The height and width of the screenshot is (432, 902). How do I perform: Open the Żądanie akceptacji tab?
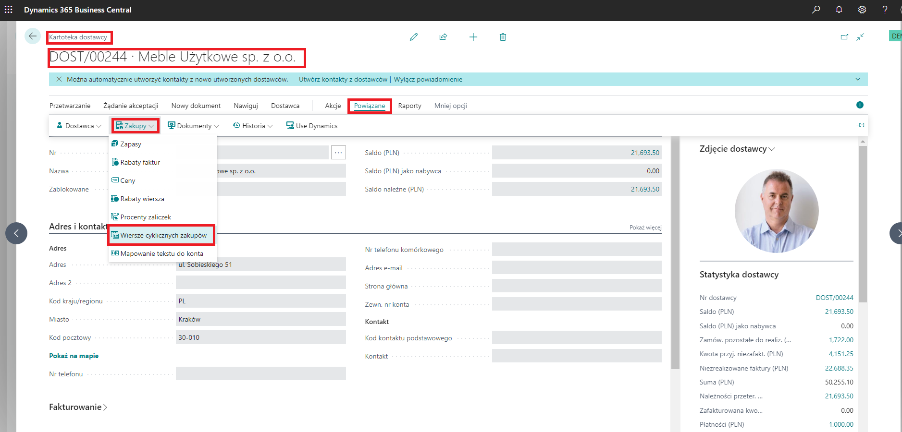[131, 106]
